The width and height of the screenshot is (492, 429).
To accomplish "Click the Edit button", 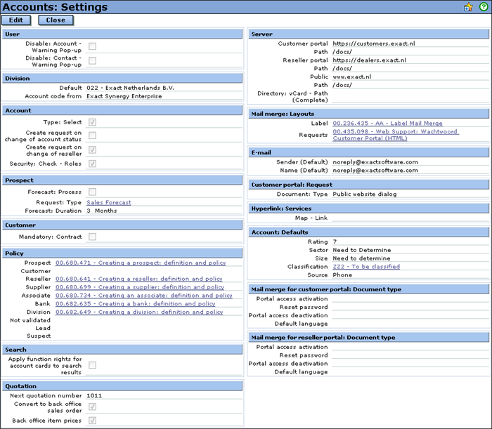I will tap(16, 20).
